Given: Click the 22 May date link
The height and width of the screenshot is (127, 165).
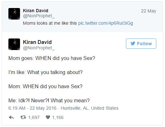Looking at the screenshot, I should pyautogui.click(x=149, y=11).
